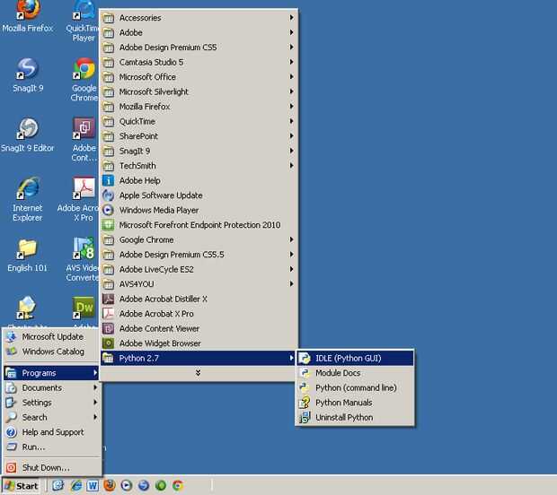The height and width of the screenshot is (495, 557).
Task: Select the English 101 folder on desktop
Action: pyautogui.click(x=27, y=256)
